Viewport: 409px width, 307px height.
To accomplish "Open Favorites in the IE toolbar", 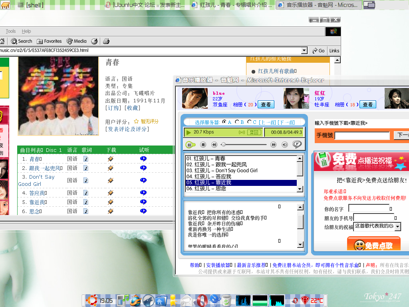I will tap(49, 41).
